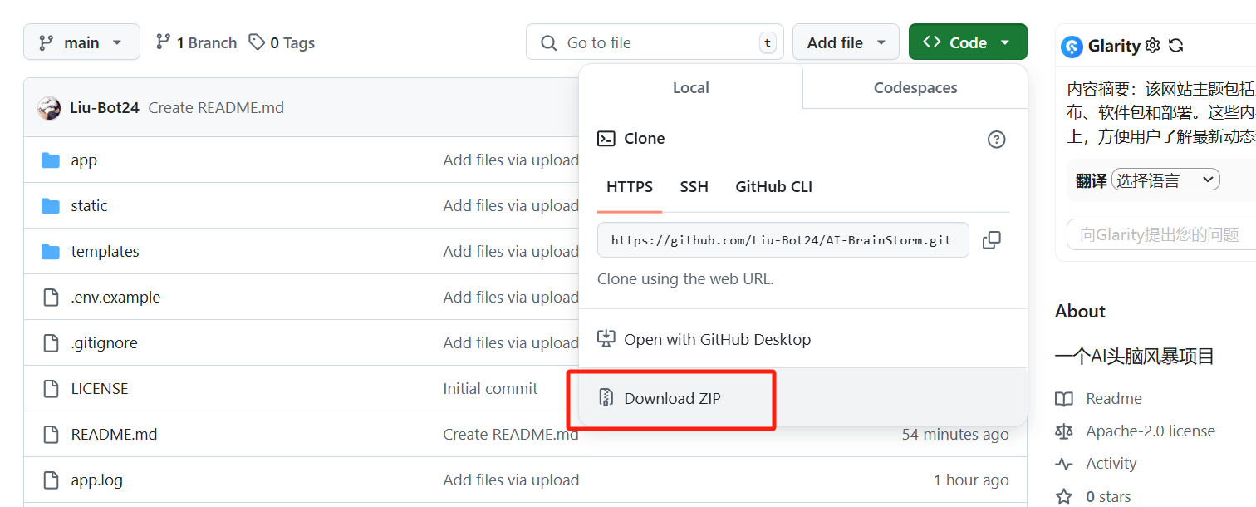The width and height of the screenshot is (1256, 507).
Task: Switch to the Codespaces tab
Action: click(915, 87)
